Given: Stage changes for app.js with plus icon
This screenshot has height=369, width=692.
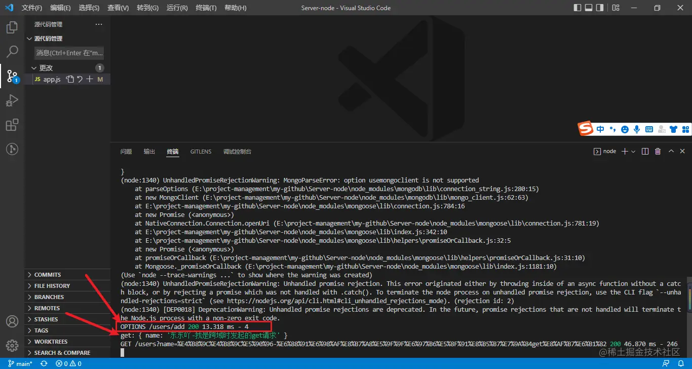Looking at the screenshot, I should tap(90, 79).
